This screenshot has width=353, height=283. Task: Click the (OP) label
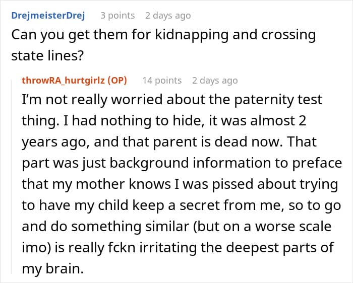tap(116, 81)
